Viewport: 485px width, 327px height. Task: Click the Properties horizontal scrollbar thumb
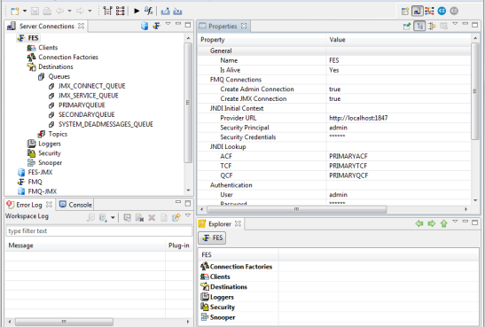pos(297,209)
